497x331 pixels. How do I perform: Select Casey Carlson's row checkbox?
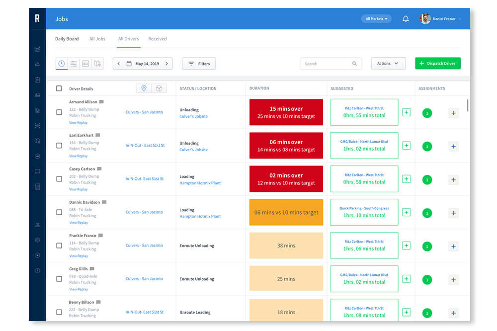click(x=59, y=179)
